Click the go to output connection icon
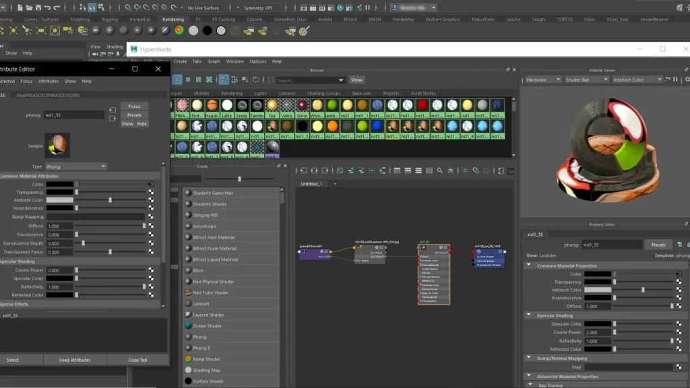This screenshot has height=388, width=690. click(x=113, y=119)
